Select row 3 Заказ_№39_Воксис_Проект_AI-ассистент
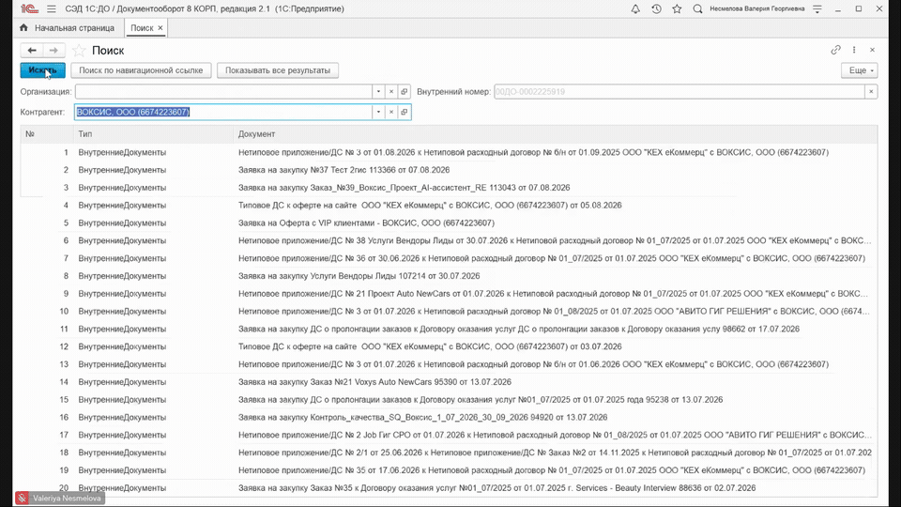Viewport: 901px width, 507px height. [x=449, y=188]
